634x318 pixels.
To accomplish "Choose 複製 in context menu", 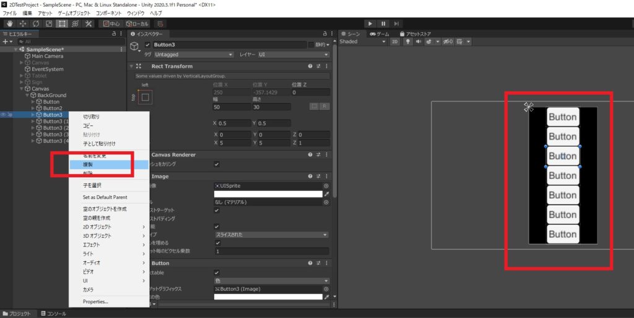I will 109,164.
